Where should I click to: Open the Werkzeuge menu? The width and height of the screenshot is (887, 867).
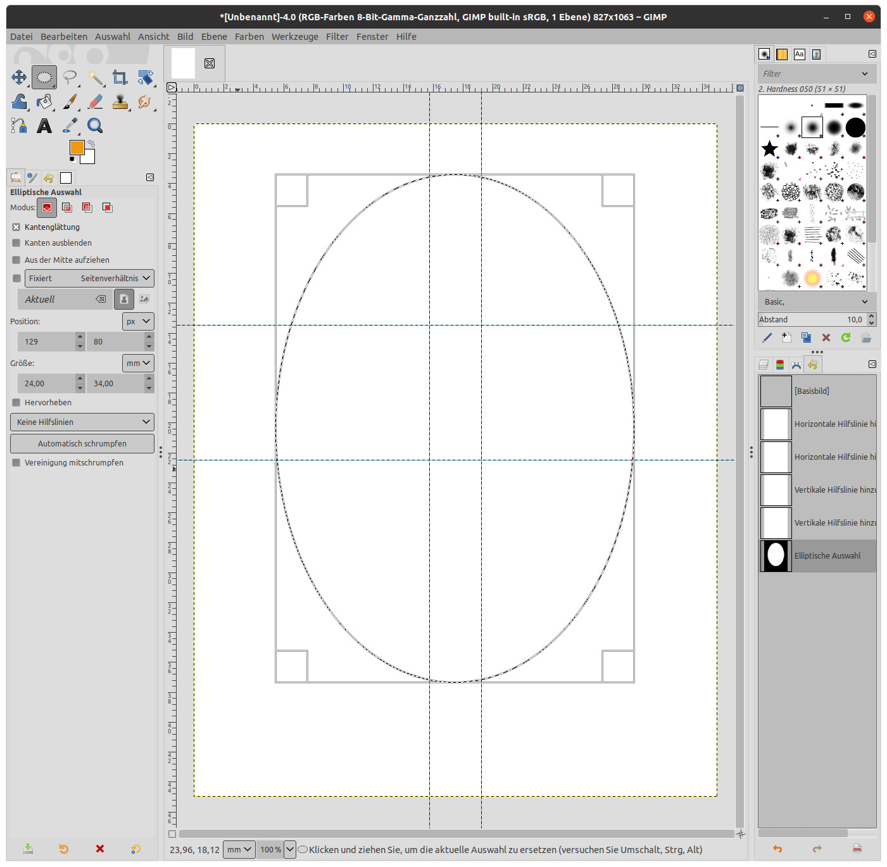click(295, 37)
